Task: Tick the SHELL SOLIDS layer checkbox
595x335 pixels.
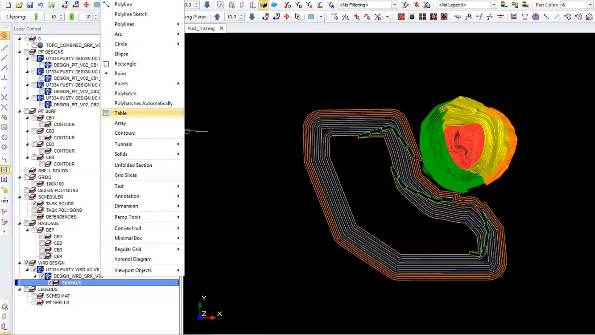Action: [27, 171]
